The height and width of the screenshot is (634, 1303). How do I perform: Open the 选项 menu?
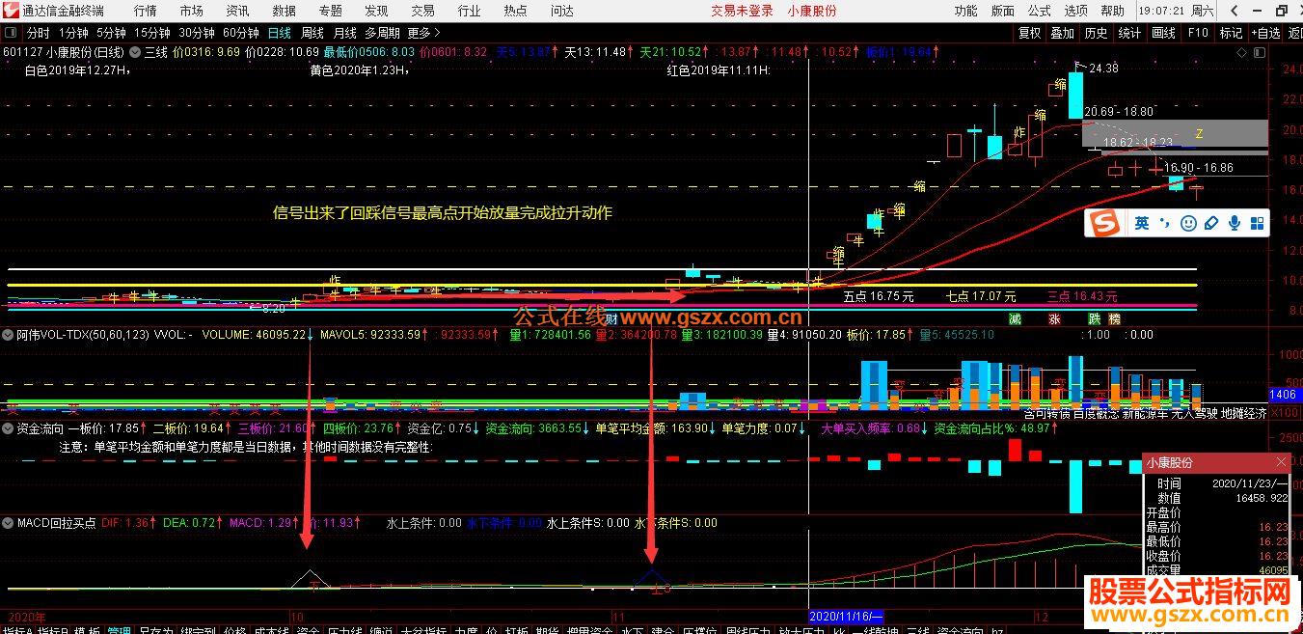point(1076,11)
